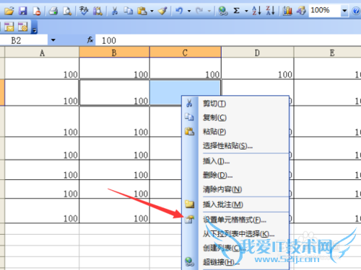Open the Redo history dropdown arrow
This screenshot has width=361, height=270.
tap(209, 11)
